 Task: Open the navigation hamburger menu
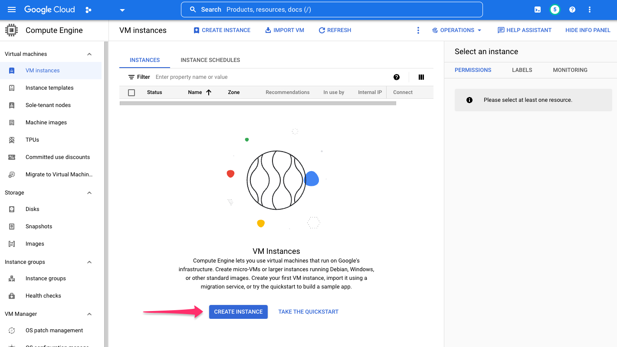[12, 10]
